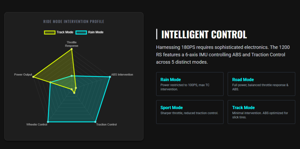Select Rain Mode's Wheelie Control data point
Image resolution: width=300 pixels, height=149 pixels.
48,121
